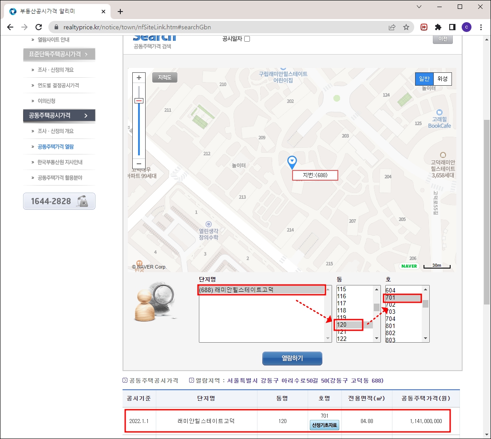Click the 고래힐 BookCafe map marker
The width and height of the screenshot is (491, 439).
click(440, 112)
